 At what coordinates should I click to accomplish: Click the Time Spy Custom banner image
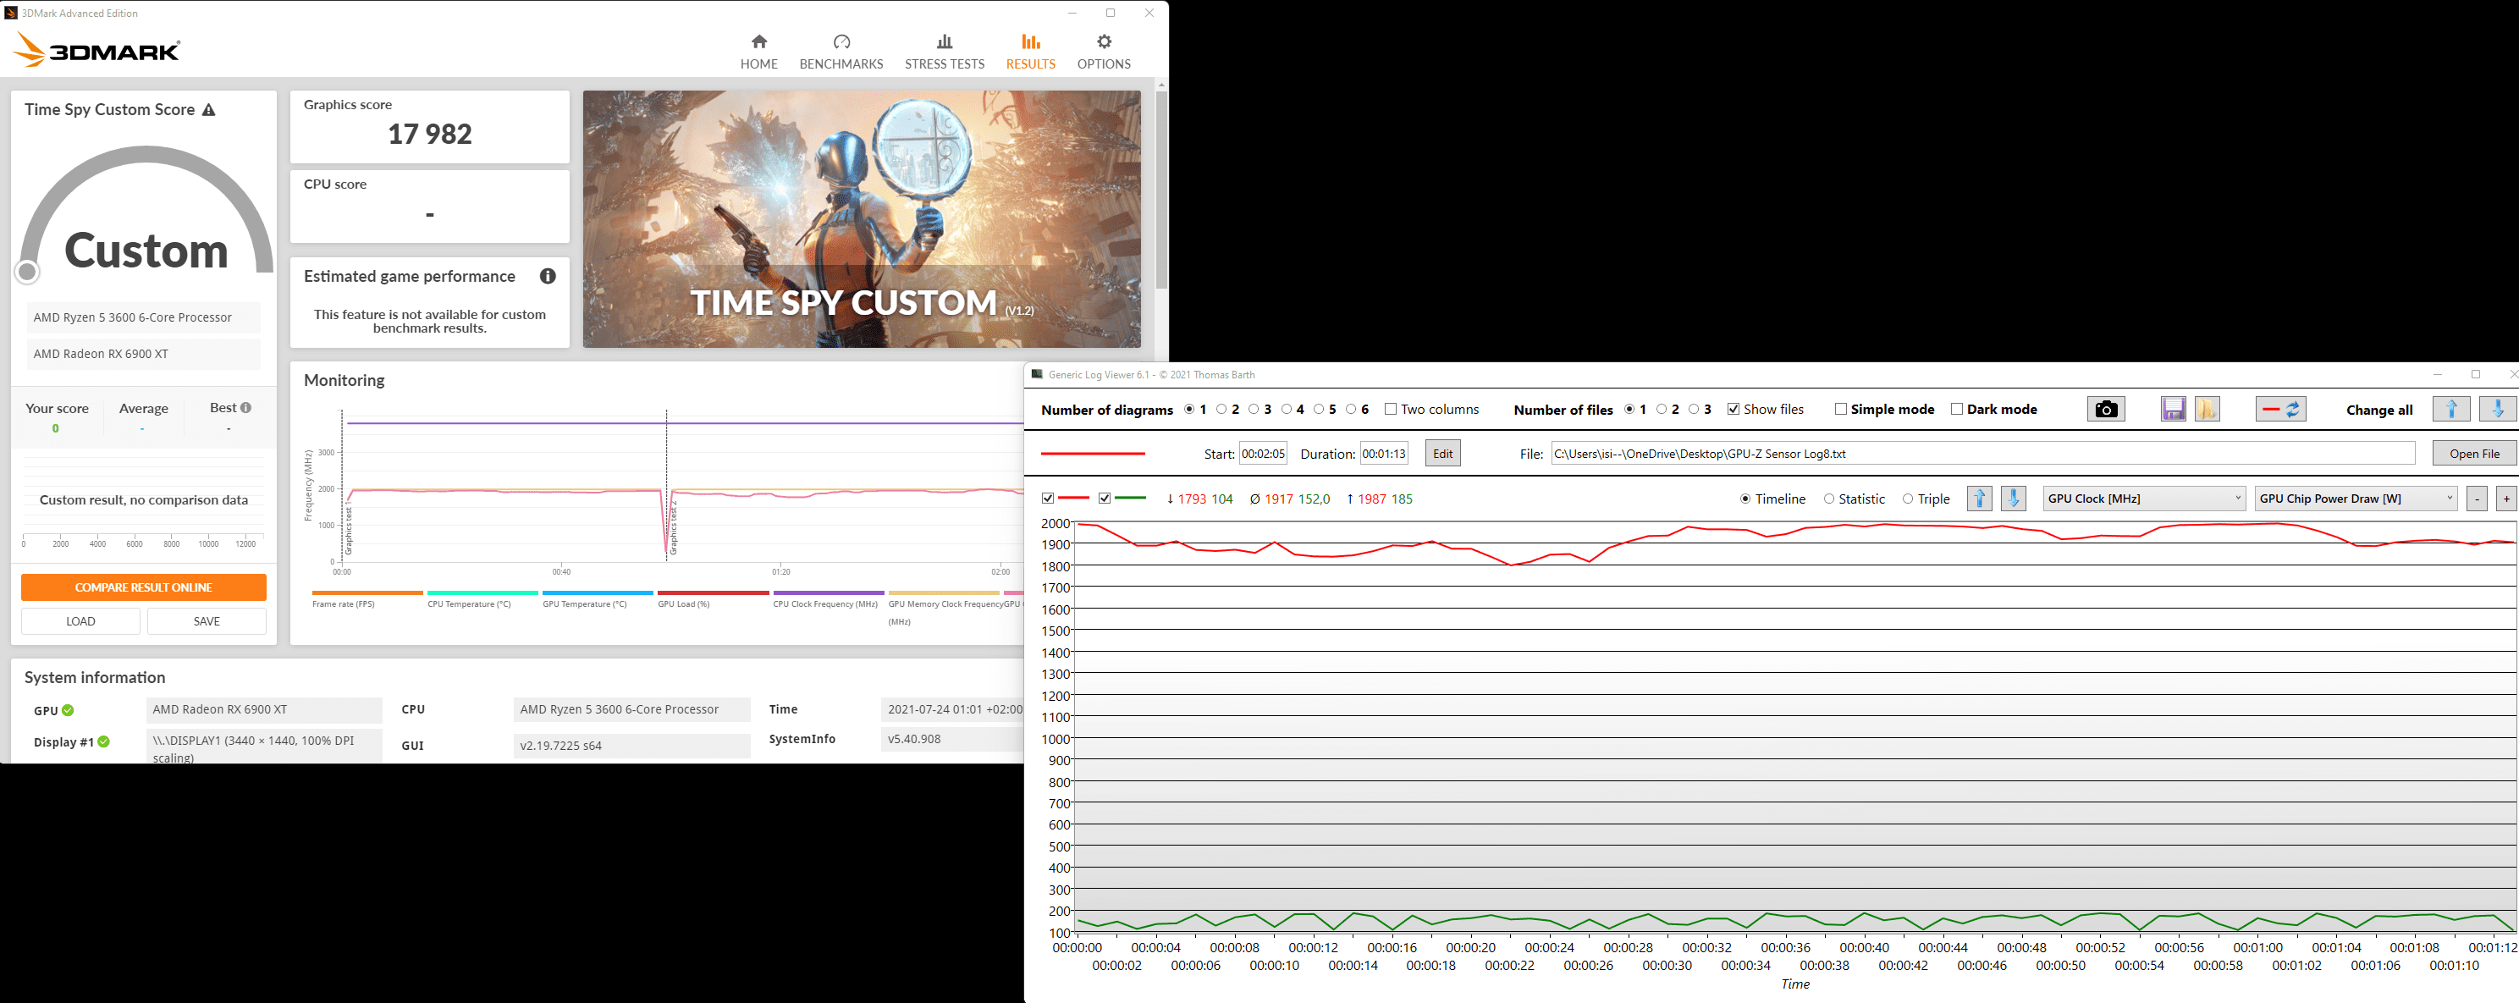click(x=862, y=219)
